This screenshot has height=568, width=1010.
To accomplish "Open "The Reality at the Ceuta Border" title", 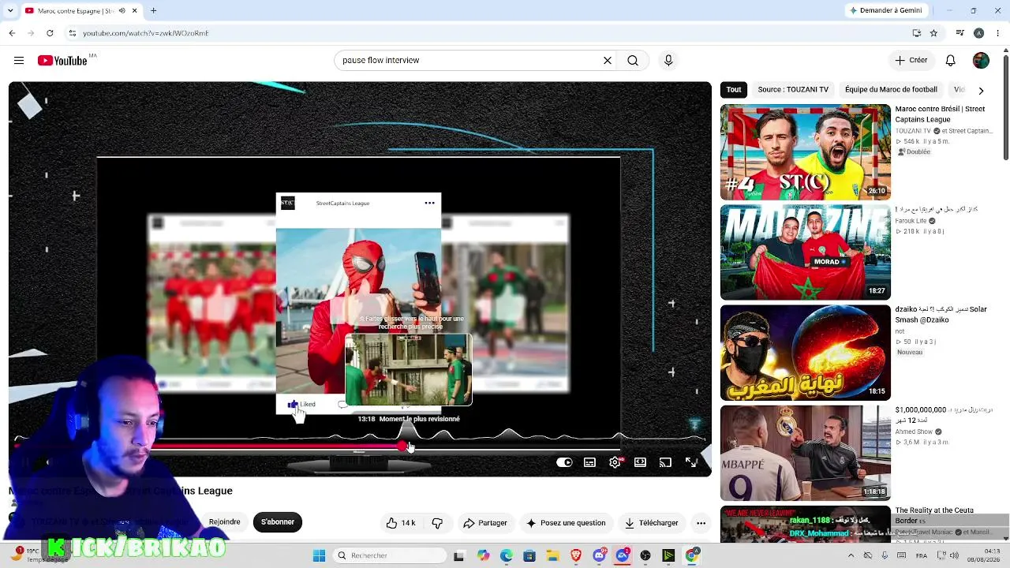I will point(934,516).
